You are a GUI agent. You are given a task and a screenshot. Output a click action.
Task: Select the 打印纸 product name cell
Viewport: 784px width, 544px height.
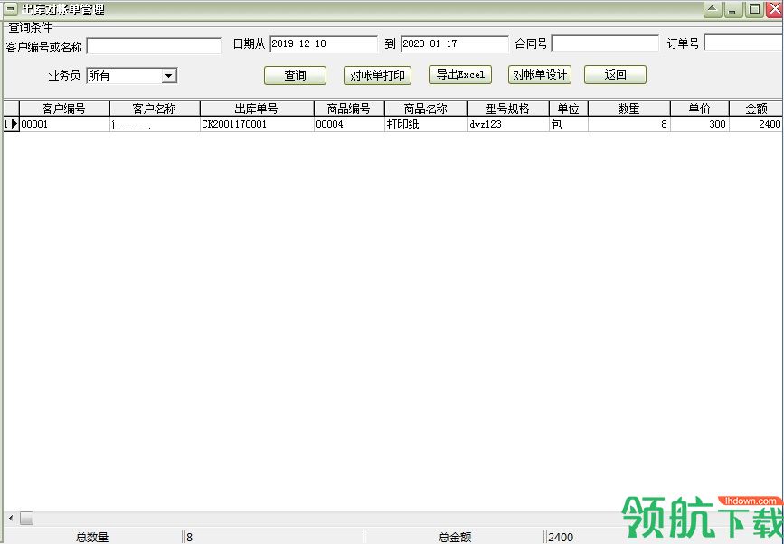[426, 124]
